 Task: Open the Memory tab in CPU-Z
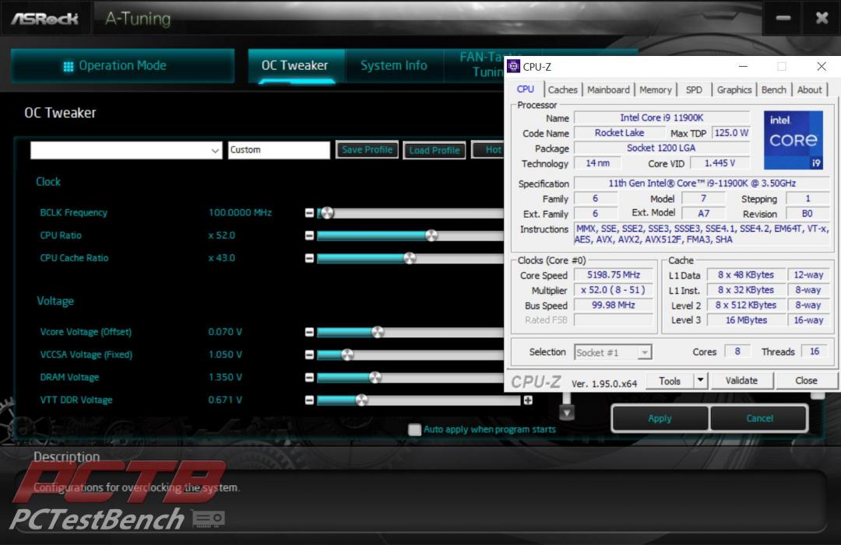(656, 90)
